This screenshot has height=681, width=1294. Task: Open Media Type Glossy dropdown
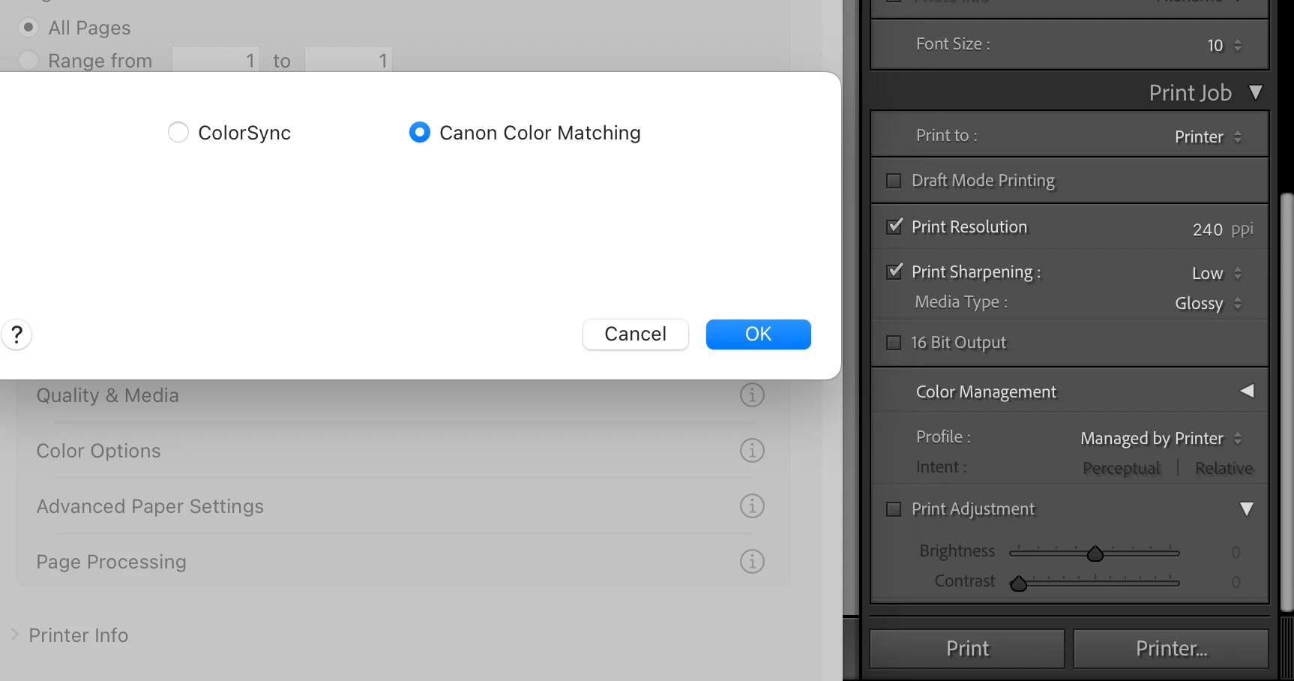pyautogui.click(x=1209, y=303)
